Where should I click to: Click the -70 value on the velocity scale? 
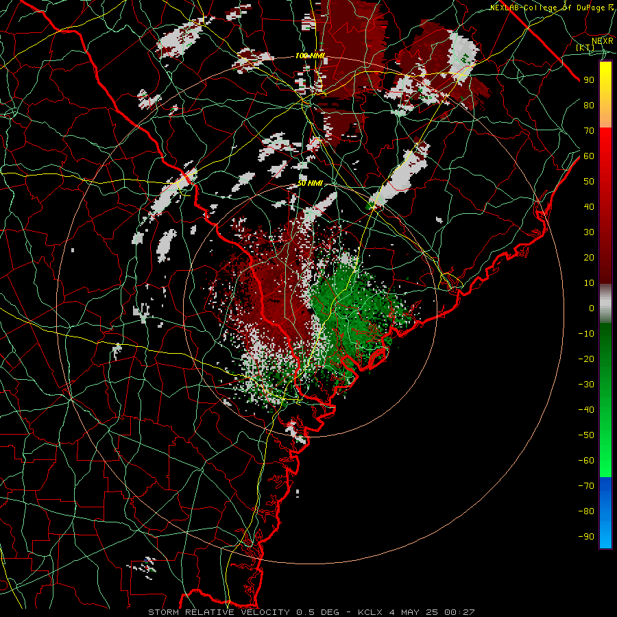(586, 486)
